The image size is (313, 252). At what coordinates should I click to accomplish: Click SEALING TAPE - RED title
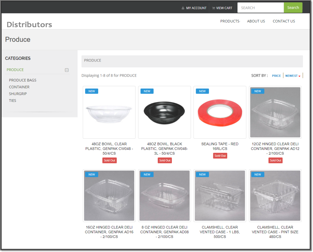click(x=220, y=146)
